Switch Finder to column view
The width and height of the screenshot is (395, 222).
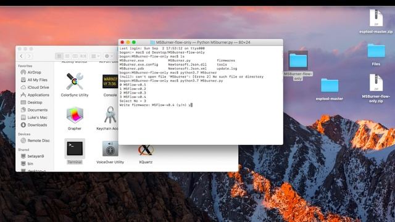coord(75,56)
